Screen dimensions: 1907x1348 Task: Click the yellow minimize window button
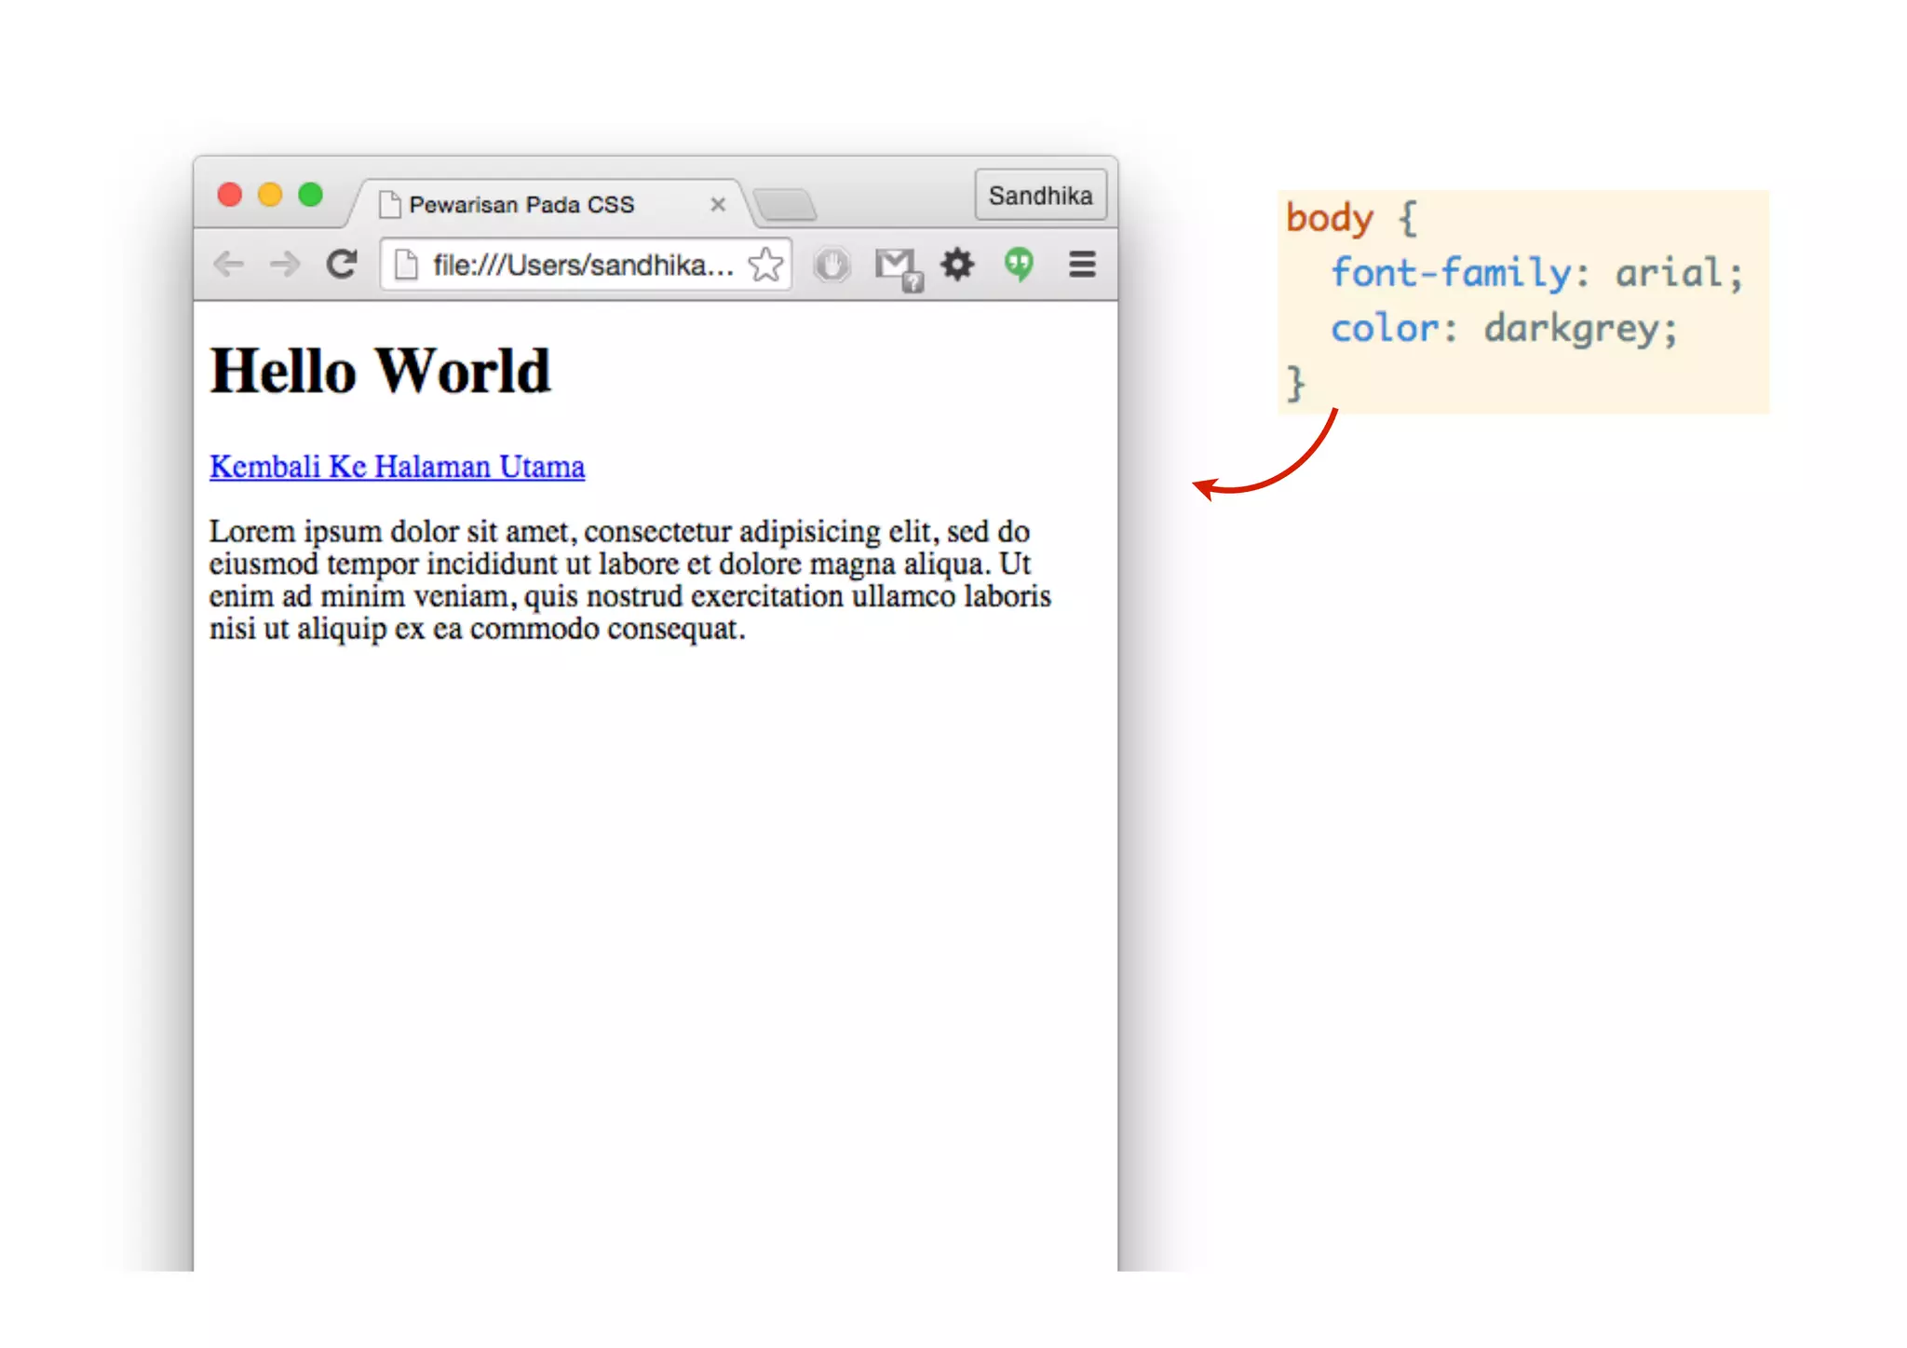coord(270,195)
